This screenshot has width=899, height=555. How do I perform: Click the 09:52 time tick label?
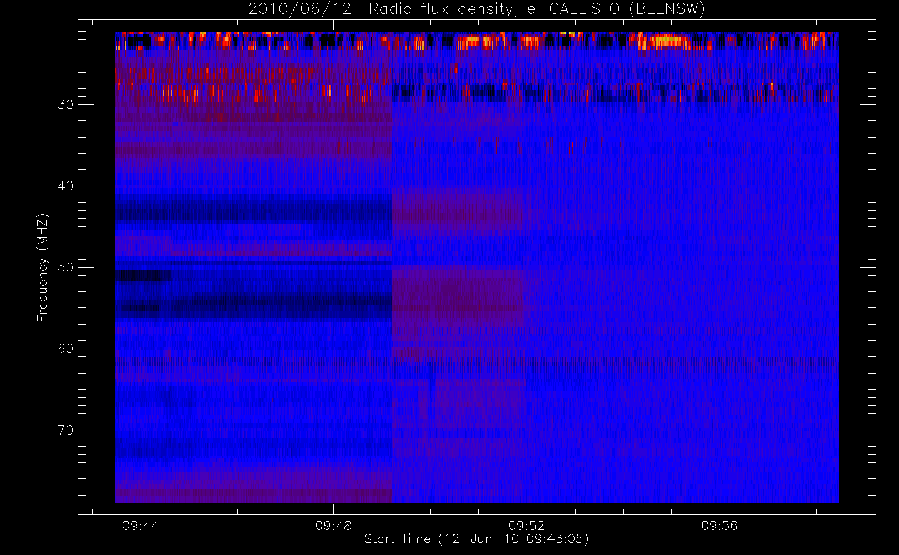[x=526, y=526]
